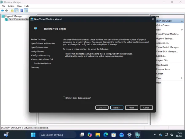
Task: Open the File menu
Action: pos(3,6)
